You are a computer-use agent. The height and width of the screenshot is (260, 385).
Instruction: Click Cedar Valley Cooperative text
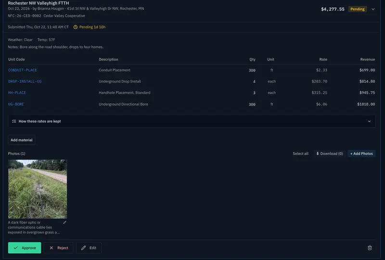pyautogui.click(x=64, y=16)
